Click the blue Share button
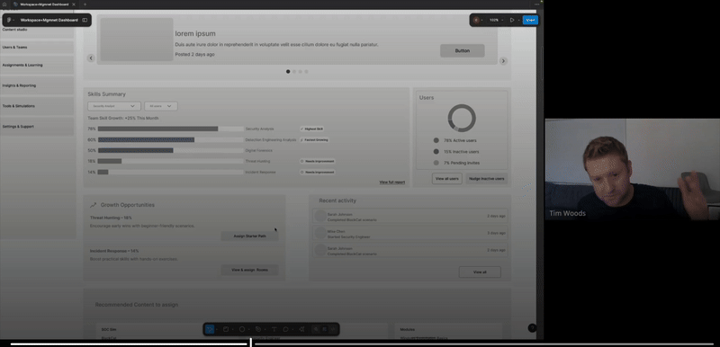Viewport: 720px width, 347px height. (x=530, y=20)
